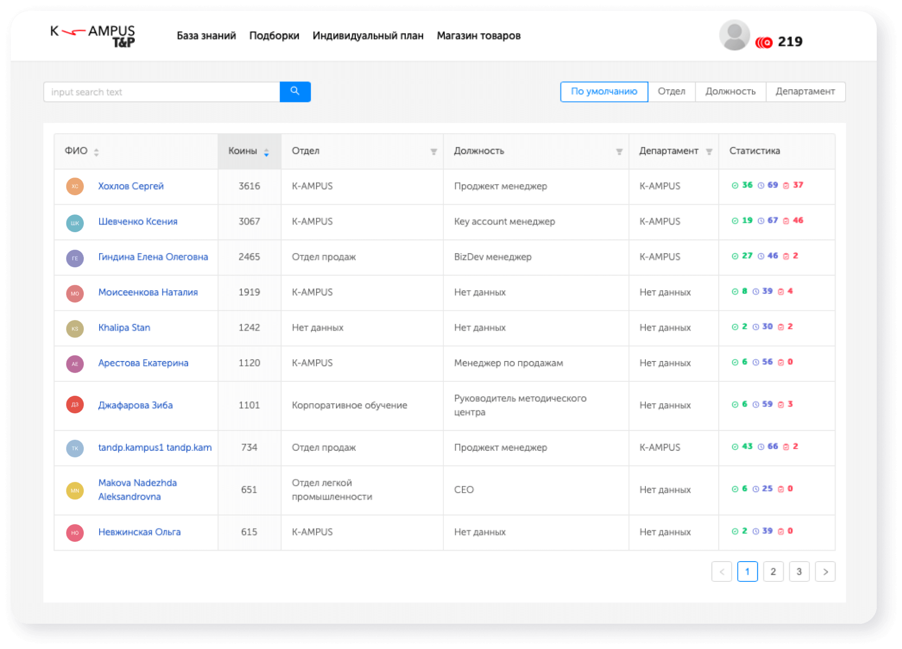The image size is (902, 649).
Task: Click red overdue icon in Гиндина Елена row
Action: point(786,256)
